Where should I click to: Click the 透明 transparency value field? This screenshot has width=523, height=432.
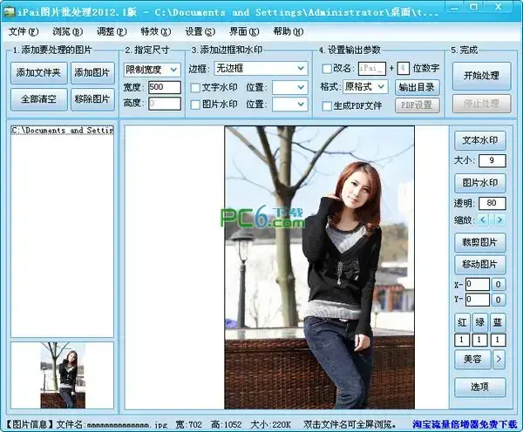pyautogui.click(x=492, y=204)
